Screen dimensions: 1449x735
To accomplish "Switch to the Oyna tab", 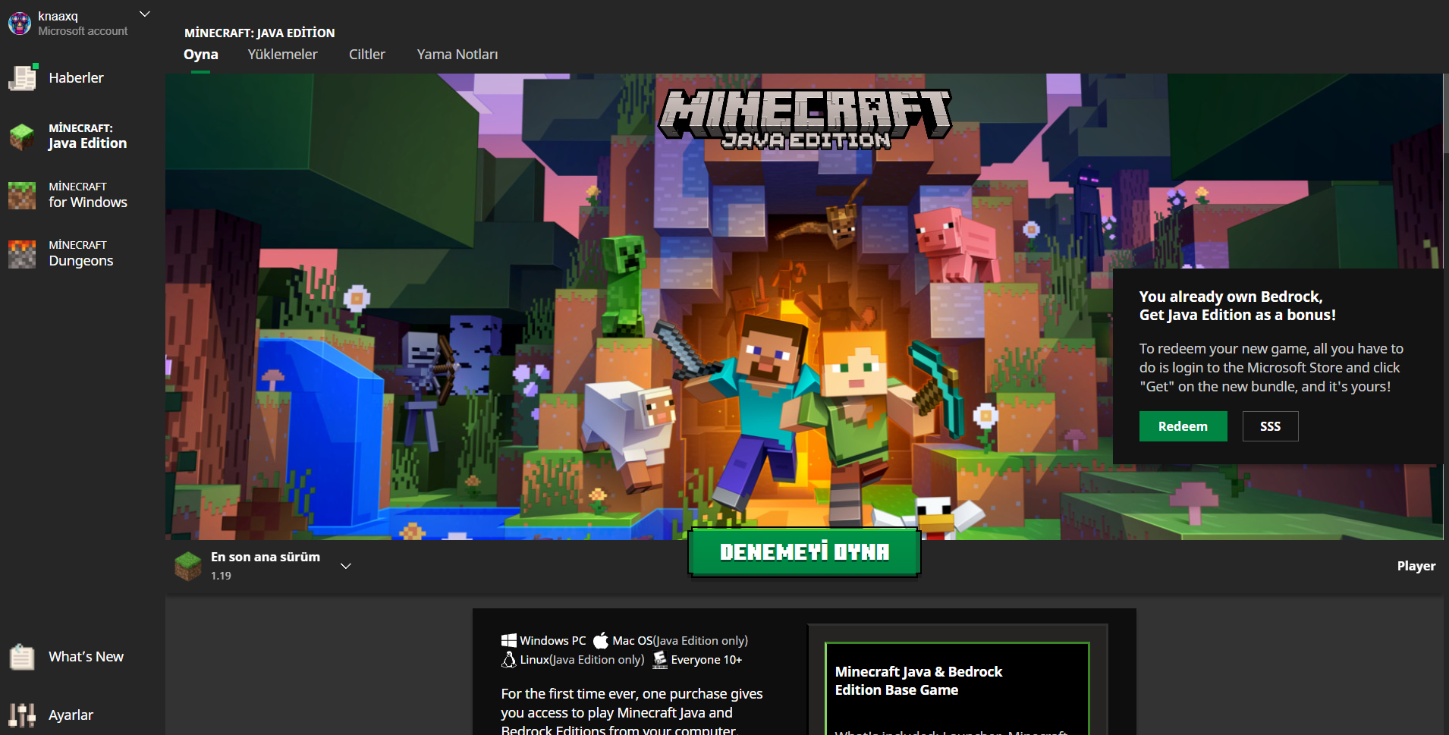I will pos(201,55).
